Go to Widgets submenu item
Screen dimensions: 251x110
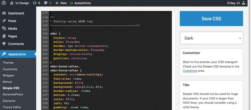tap(8, 75)
